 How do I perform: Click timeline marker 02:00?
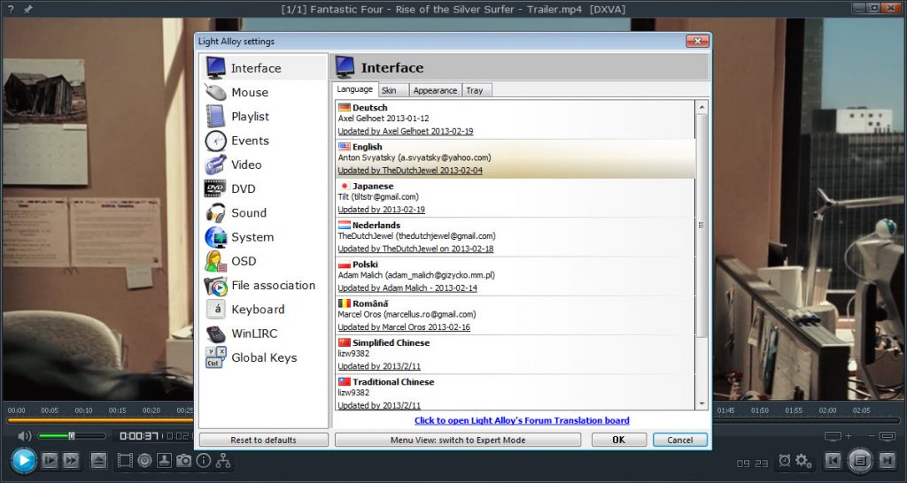coord(827,410)
